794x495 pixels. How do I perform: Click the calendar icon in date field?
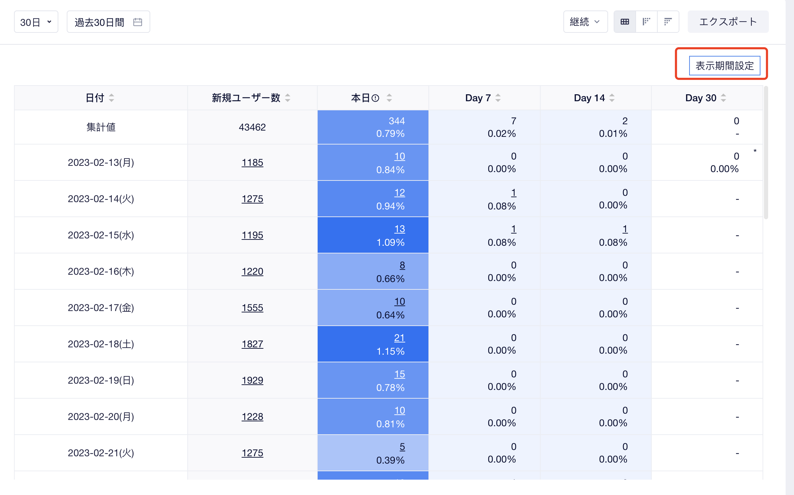coord(138,22)
